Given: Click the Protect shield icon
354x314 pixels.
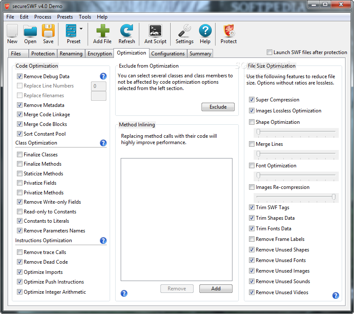Looking at the screenshot, I should [229, 30].
